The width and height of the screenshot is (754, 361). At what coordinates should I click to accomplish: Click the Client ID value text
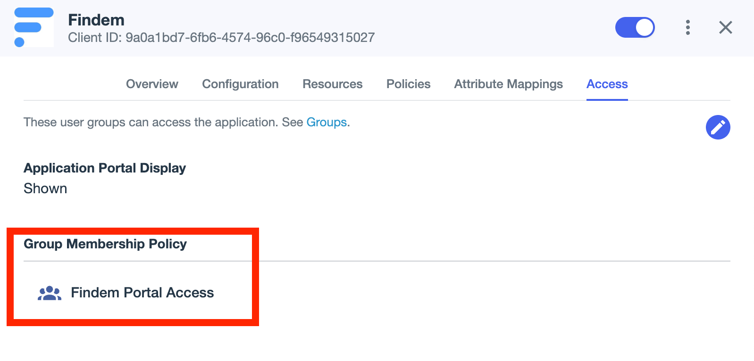click(x=250, y=38)
